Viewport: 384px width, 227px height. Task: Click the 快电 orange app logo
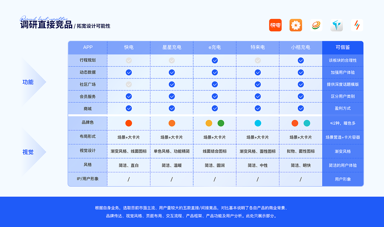(275, 25)
